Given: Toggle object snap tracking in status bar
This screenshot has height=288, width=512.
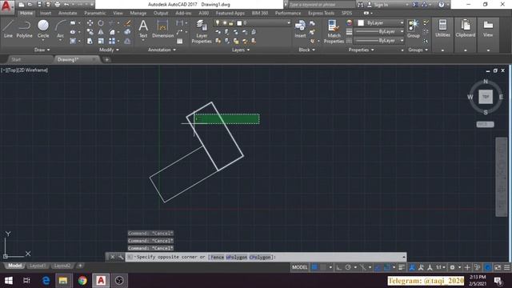Looking at the screenshot, I should tap(378, 267).
